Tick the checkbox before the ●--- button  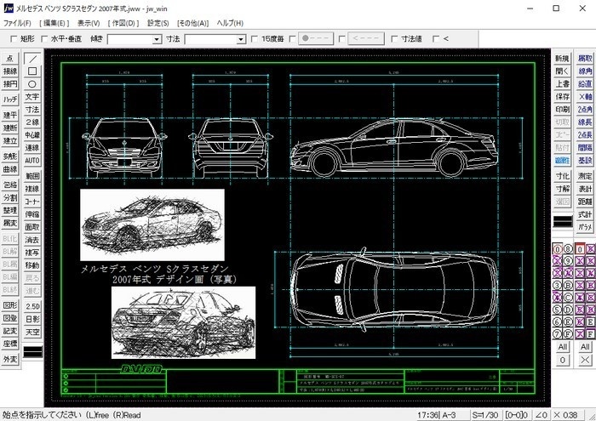[x=292, y=39]
